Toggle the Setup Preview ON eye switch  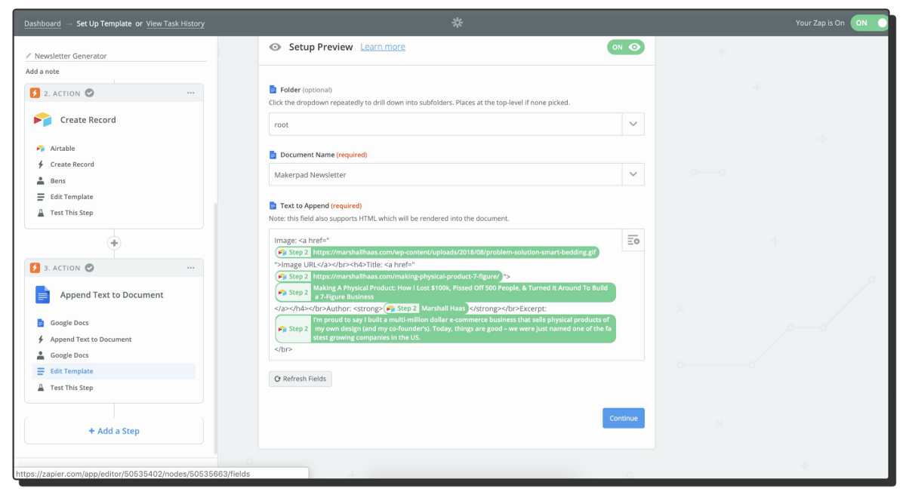pos(625,47)
